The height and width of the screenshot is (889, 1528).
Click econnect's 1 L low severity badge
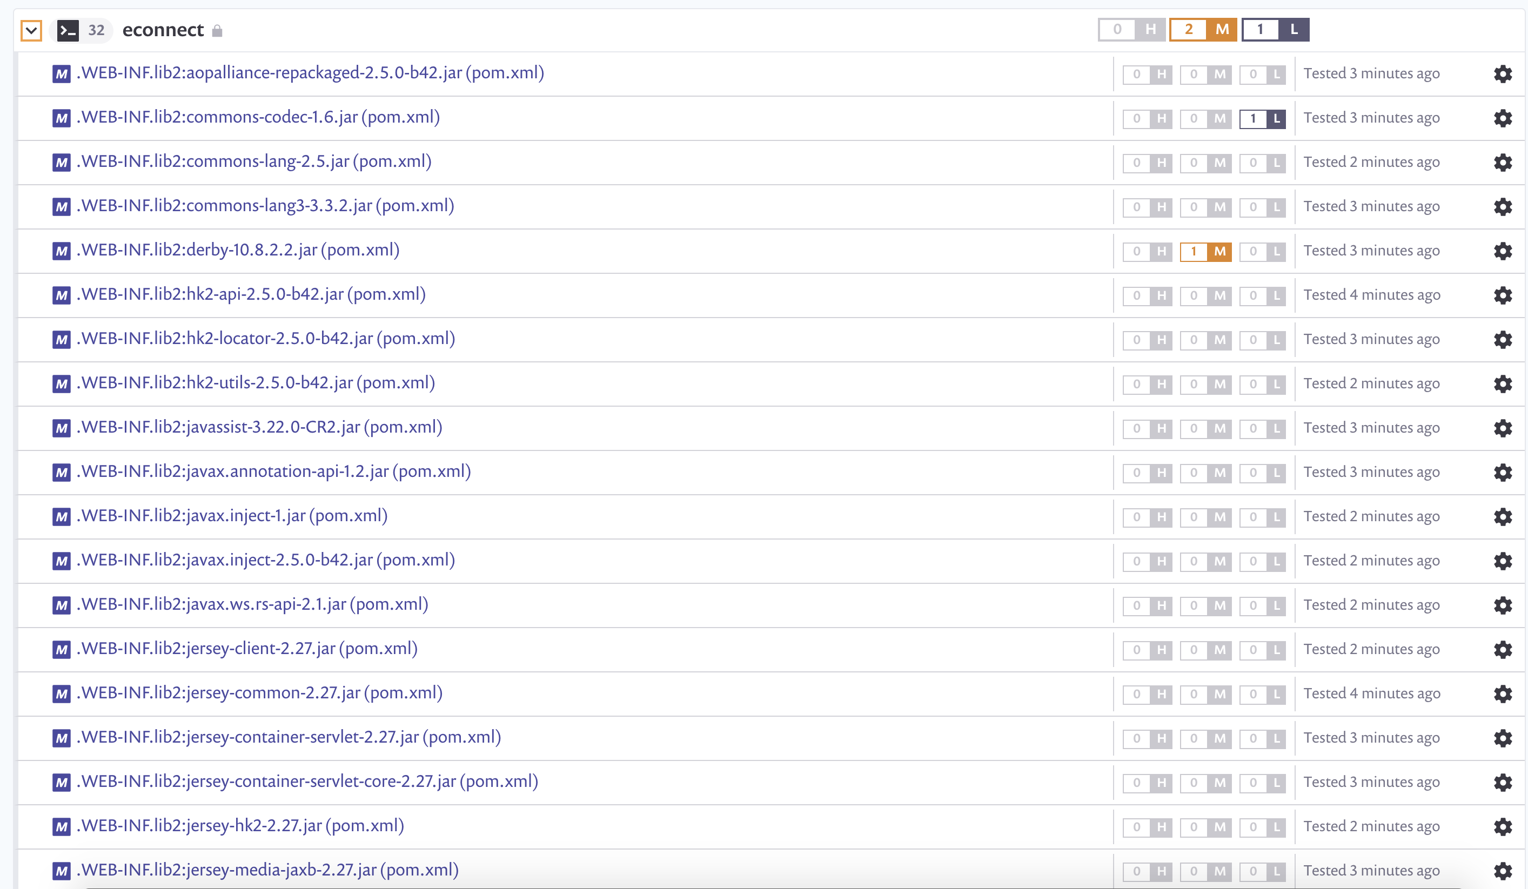[x=1275, y=29]
